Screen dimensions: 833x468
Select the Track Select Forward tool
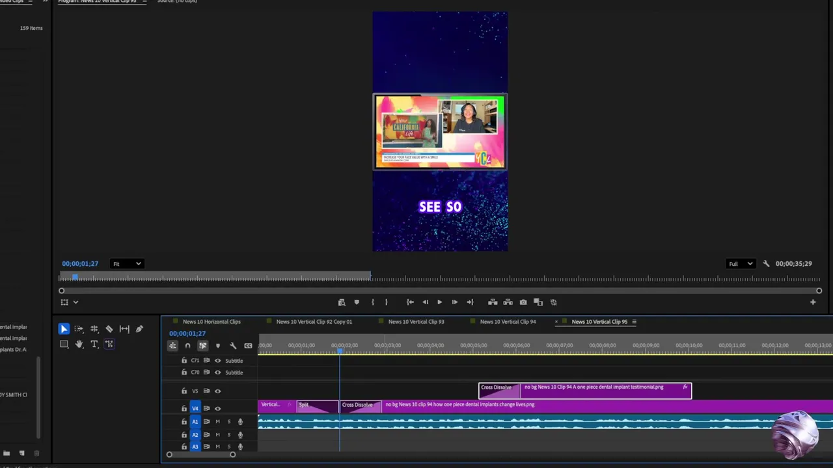pyautogui.click(x=79, y=329)
